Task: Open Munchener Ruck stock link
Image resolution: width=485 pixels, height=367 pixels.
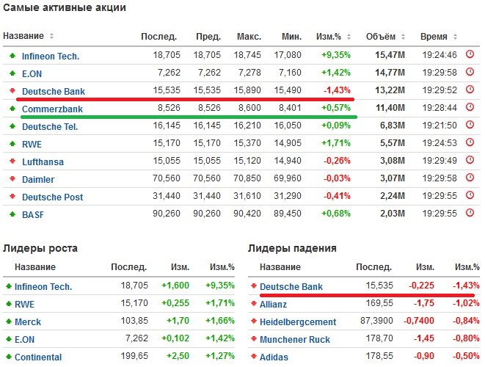Action: (x=295, y=339)
